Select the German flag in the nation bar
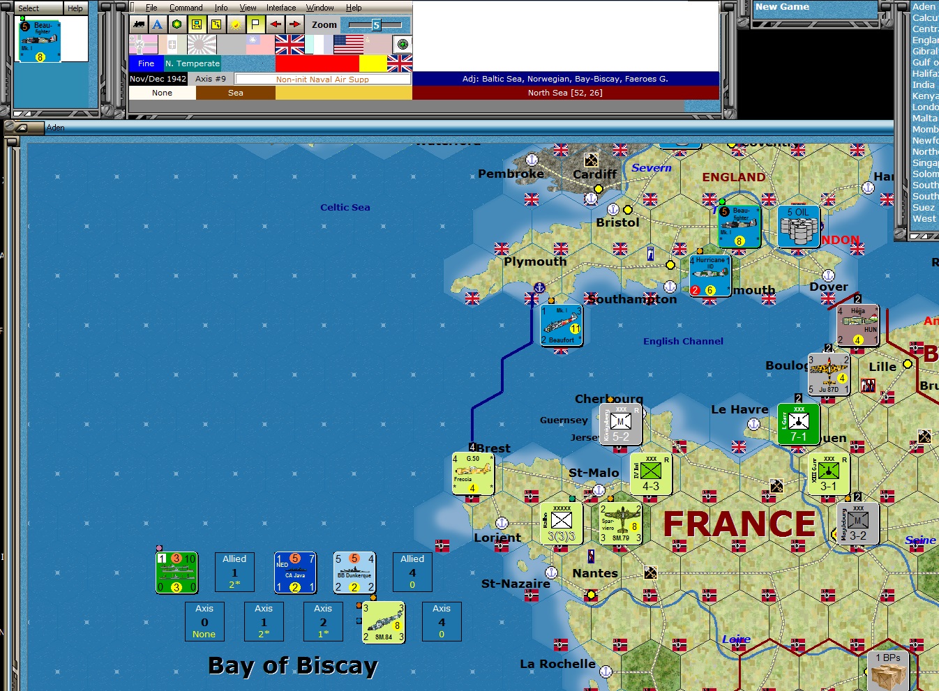The image size is (939, 691). click(x=143, y=45)
